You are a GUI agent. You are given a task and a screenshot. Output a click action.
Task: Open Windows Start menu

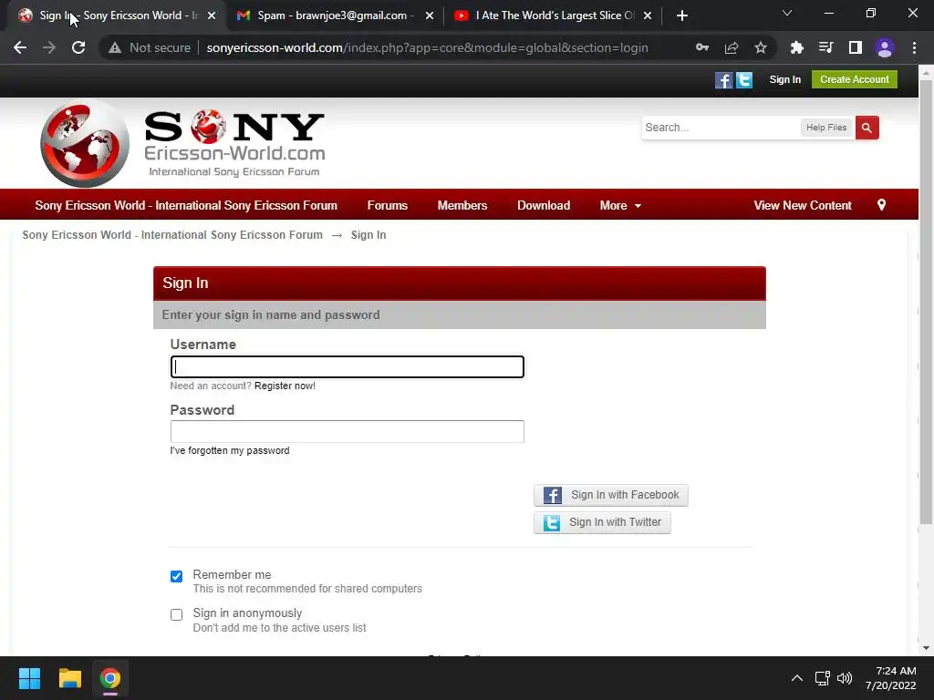click(29, 678)
